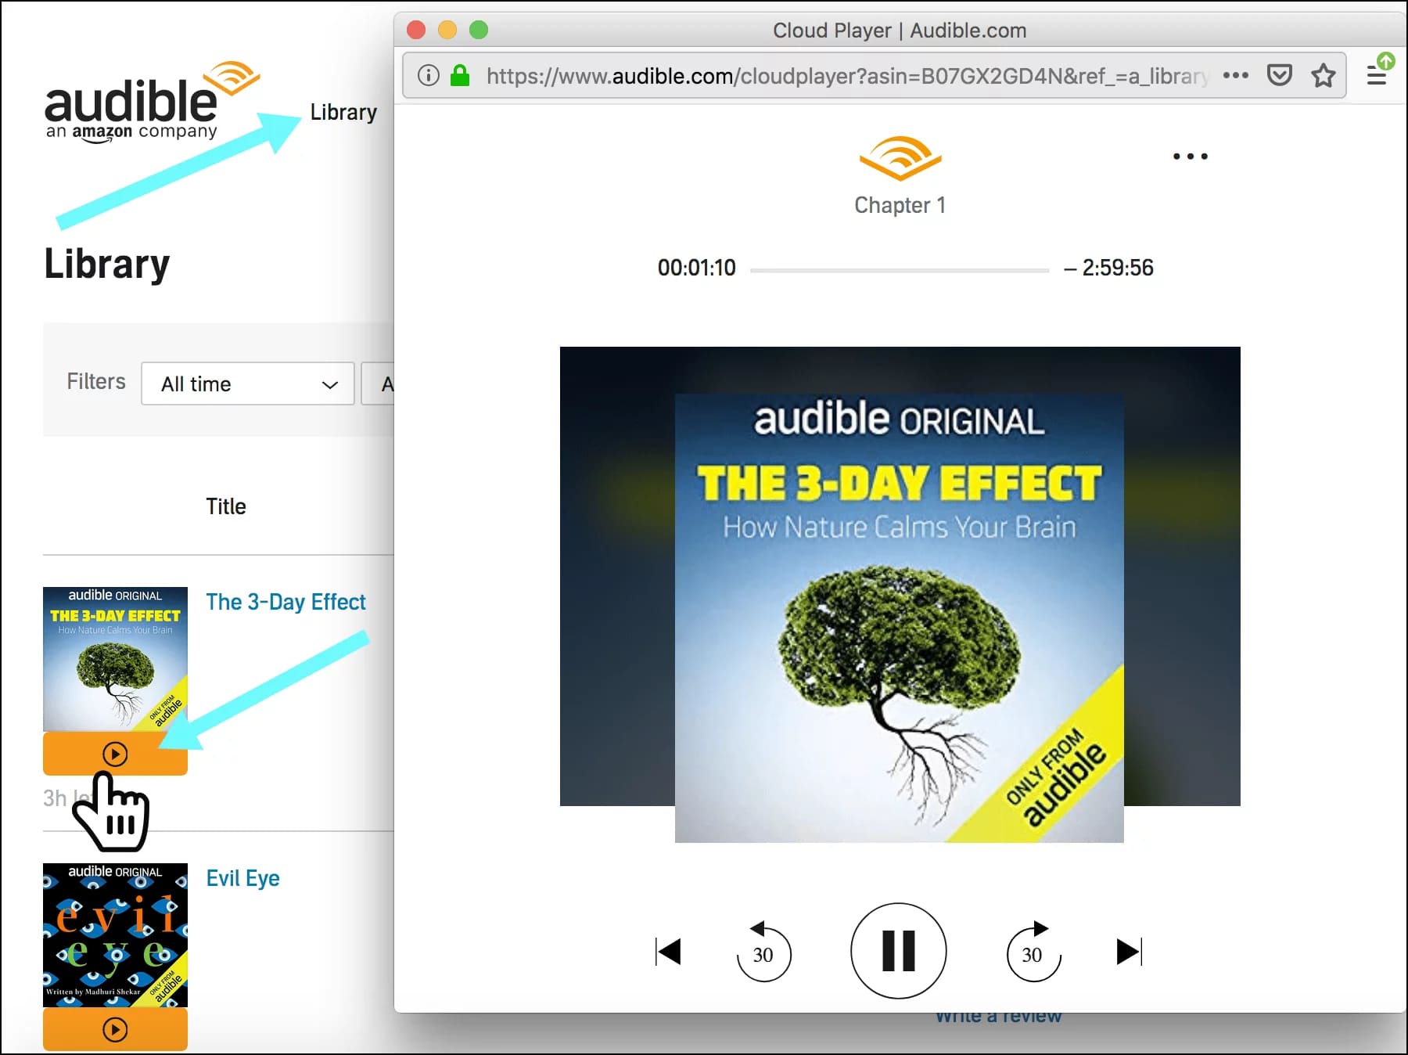This screenshot has height=1055, width=1408.
Task: Open The 3-Day Effect title link
Action: point(286,602)
